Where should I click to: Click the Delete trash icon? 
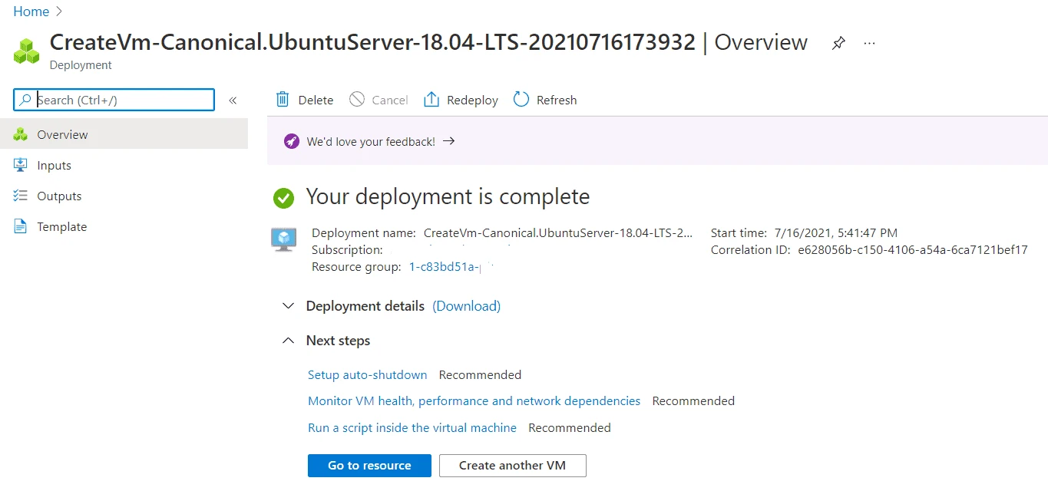pos(284,99)
